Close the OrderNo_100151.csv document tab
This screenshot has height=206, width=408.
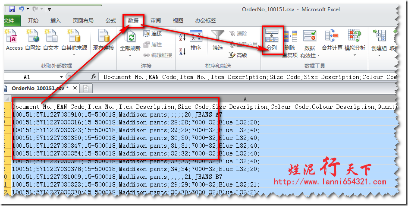75,88
